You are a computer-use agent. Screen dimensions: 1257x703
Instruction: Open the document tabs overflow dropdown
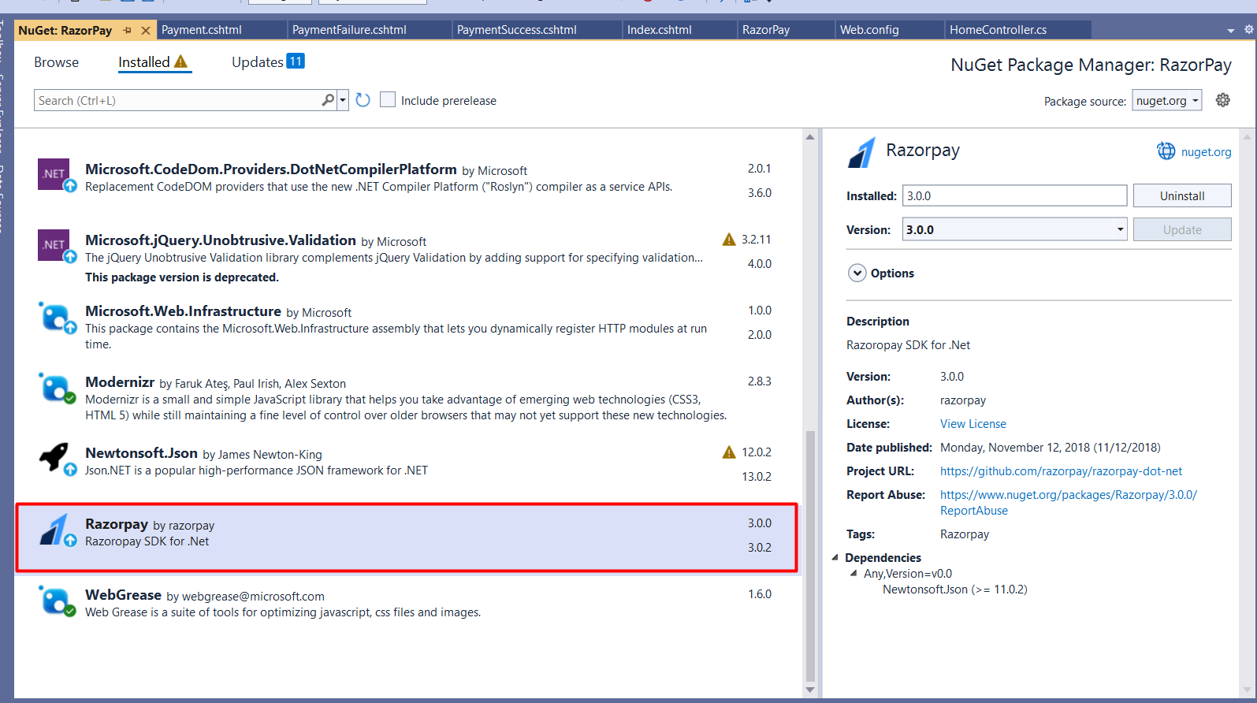(x=1231, y=31)
